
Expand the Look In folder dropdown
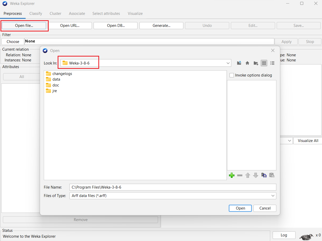(228, 63)
